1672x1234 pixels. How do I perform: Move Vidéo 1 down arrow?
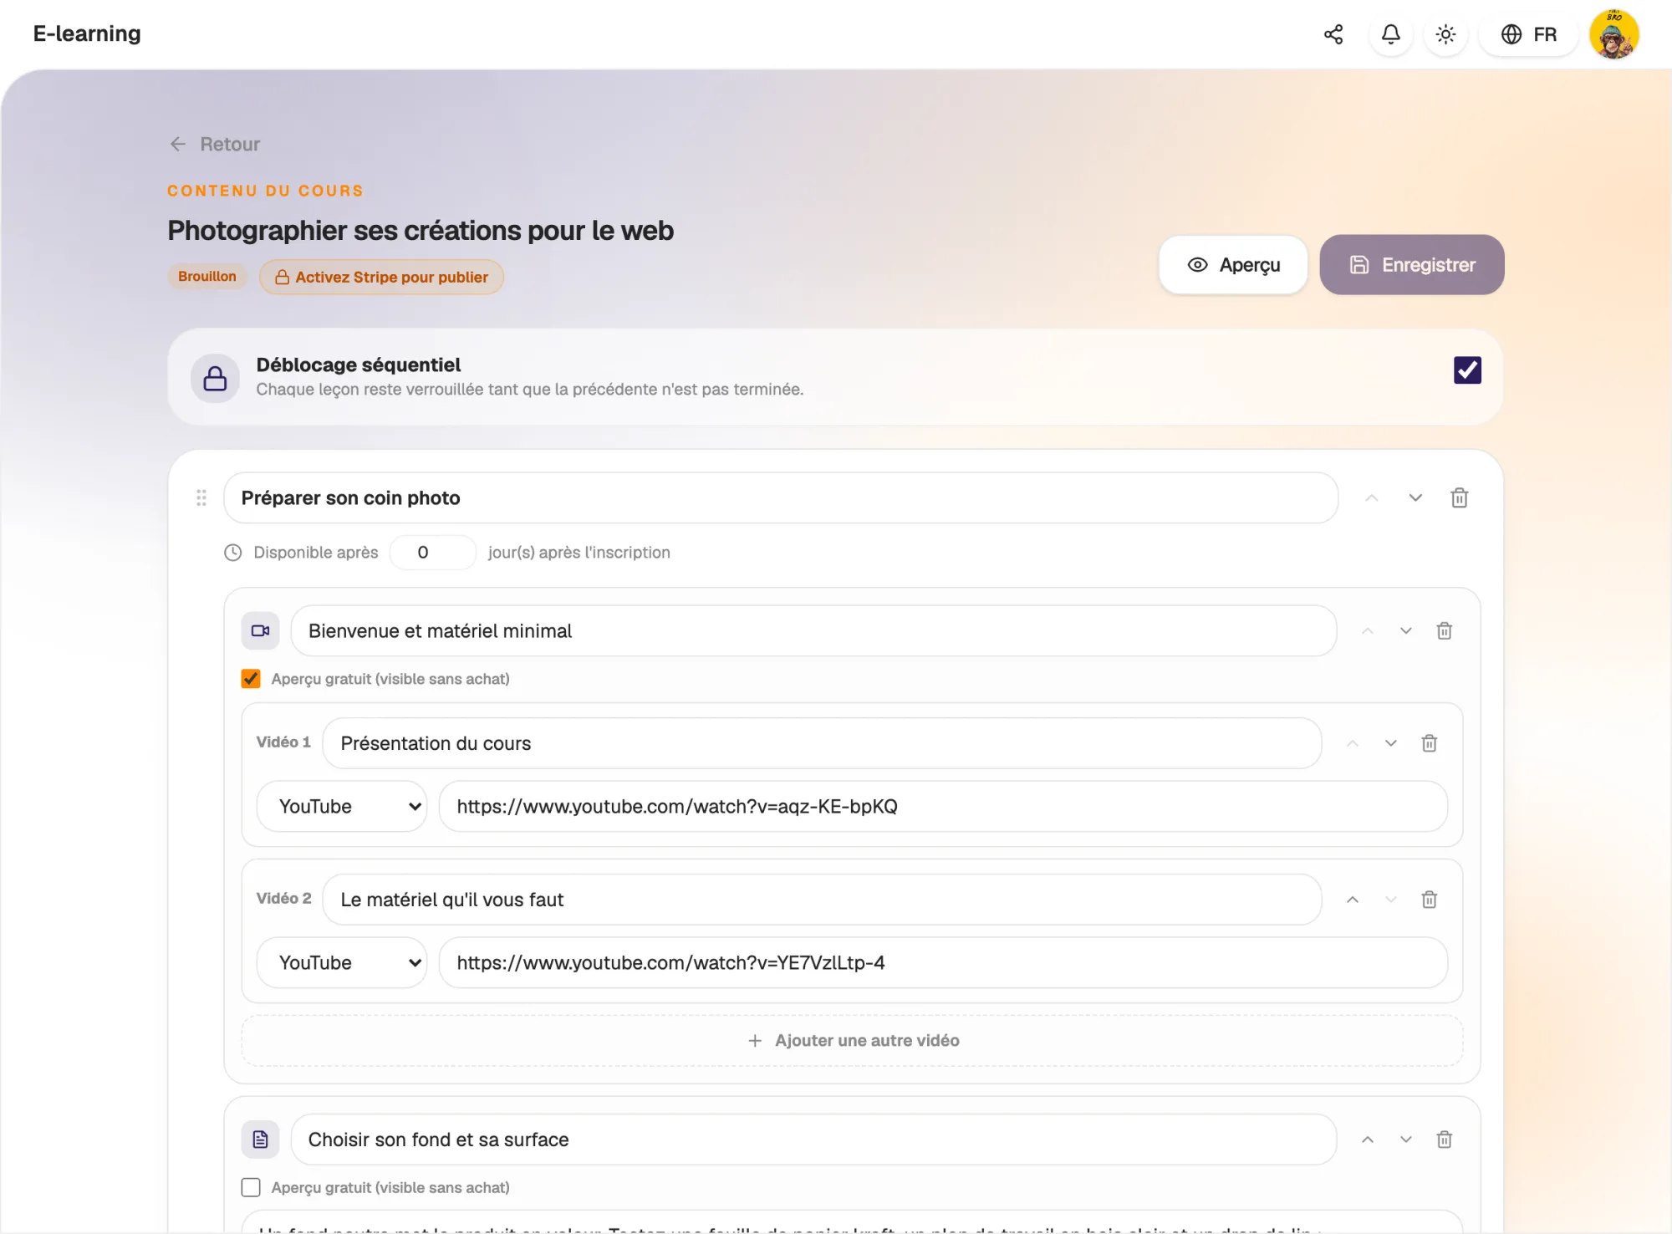click(1391, 743)
